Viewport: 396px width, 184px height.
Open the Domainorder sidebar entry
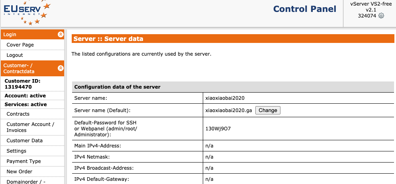click(26, 182)
